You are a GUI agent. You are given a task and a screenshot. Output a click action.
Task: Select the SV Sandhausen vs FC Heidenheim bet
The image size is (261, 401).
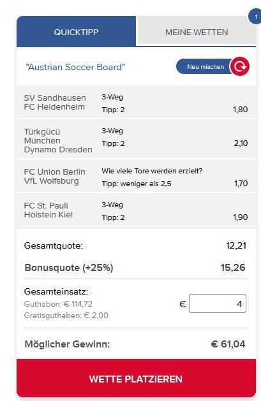136,102
